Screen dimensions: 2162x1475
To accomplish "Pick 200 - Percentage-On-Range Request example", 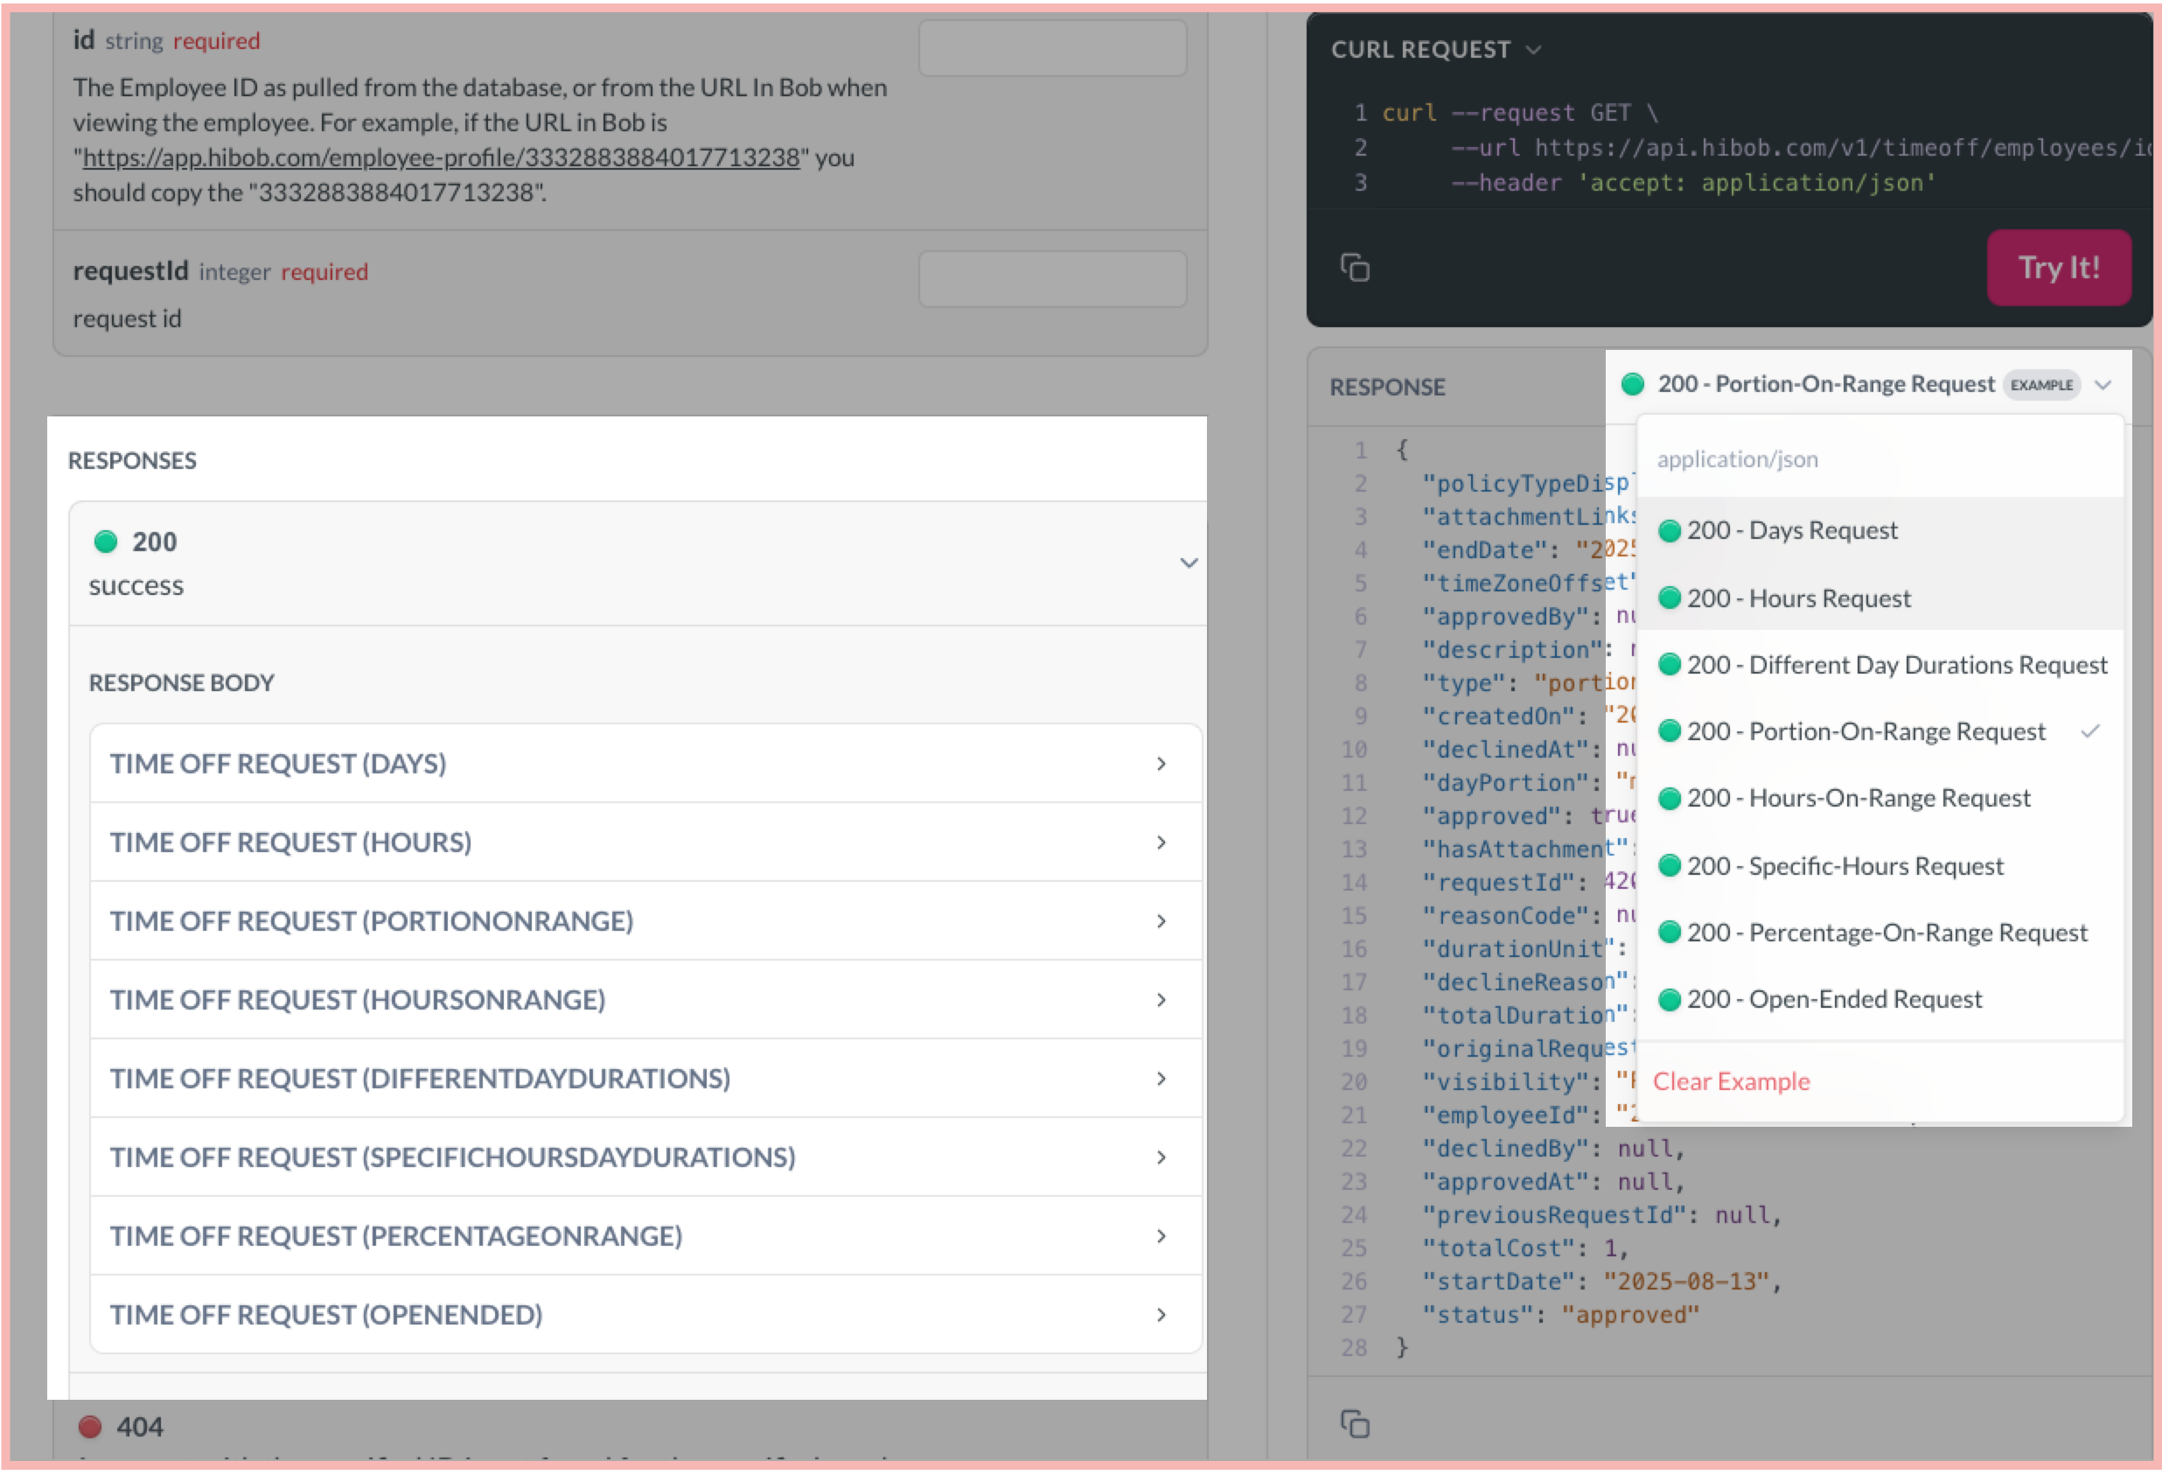I will [x=1880, y=933].
